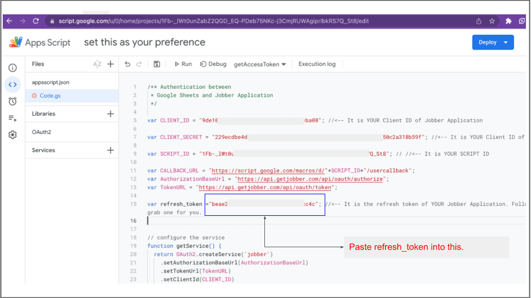Sort files with the AZ icon
This screenshot has width=531, height=298.
click(x=97, y=64)
